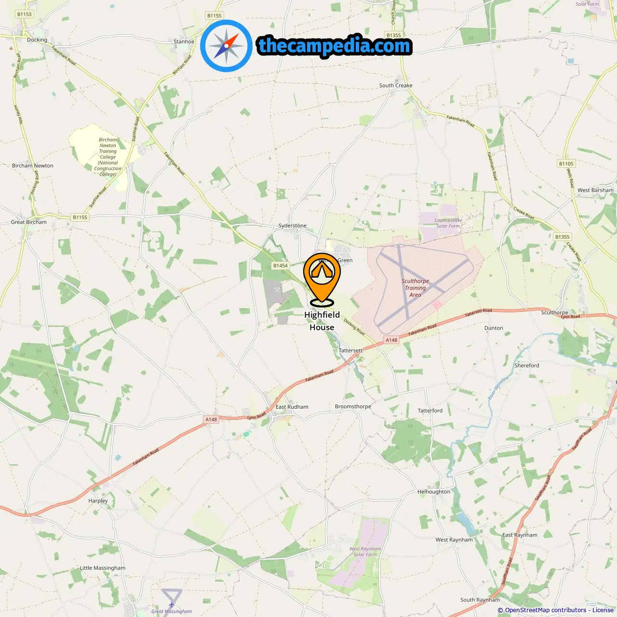617x617 pixels.
Task: Click the West Raynham Solar Farm label
Action: click(x=365, y=551)
